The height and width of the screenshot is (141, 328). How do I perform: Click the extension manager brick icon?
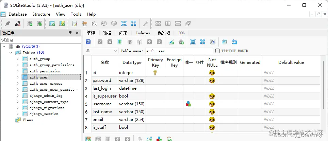click(x=114, y=23)
